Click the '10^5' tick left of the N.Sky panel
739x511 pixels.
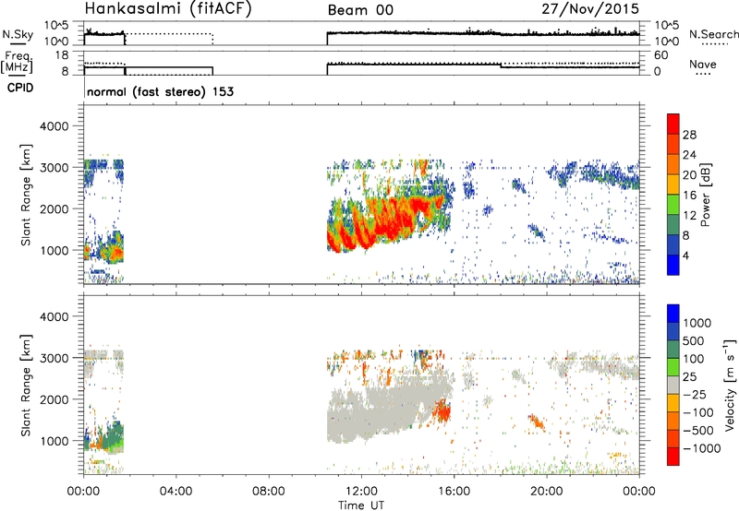pos(57,25)
